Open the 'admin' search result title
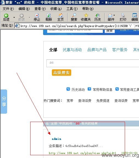This screenshot has height=158, width=139. (x=57, y=139)
